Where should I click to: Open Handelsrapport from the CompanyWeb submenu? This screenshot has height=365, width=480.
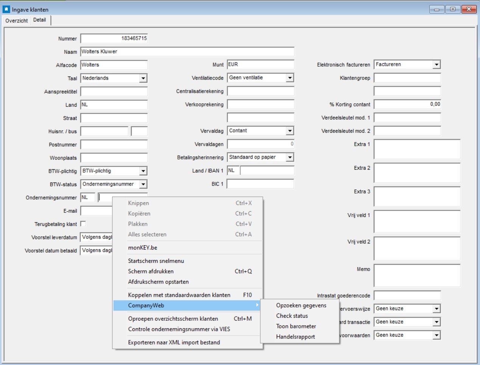pyautogui.click(x=295, y=337)
